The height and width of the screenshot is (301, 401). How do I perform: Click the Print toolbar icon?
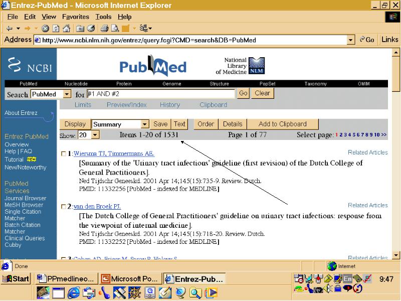[x=104, y=29]
